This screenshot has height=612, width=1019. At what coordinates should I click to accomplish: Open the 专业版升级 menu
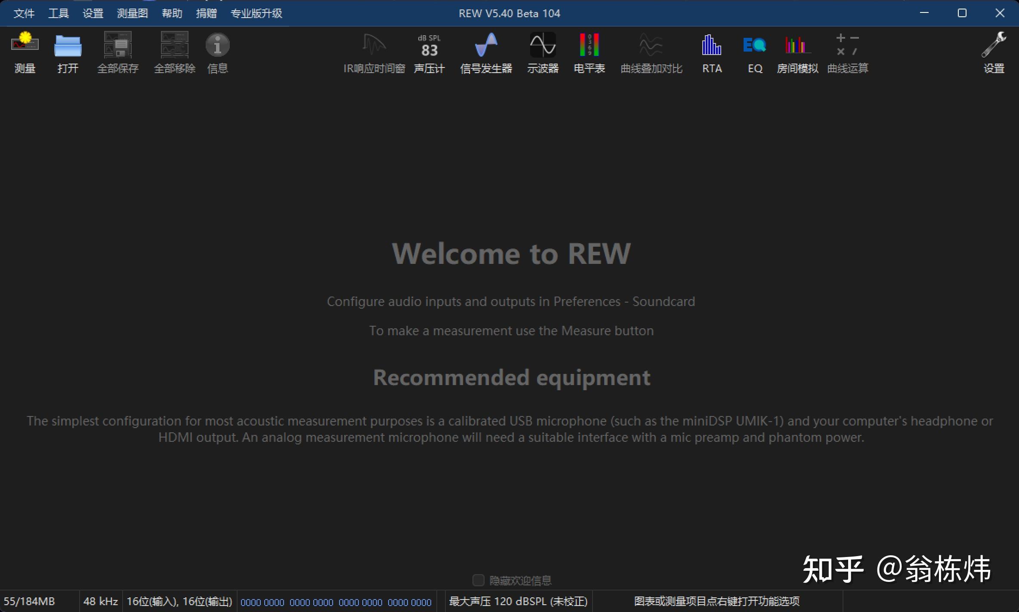(x=256, y=13)
